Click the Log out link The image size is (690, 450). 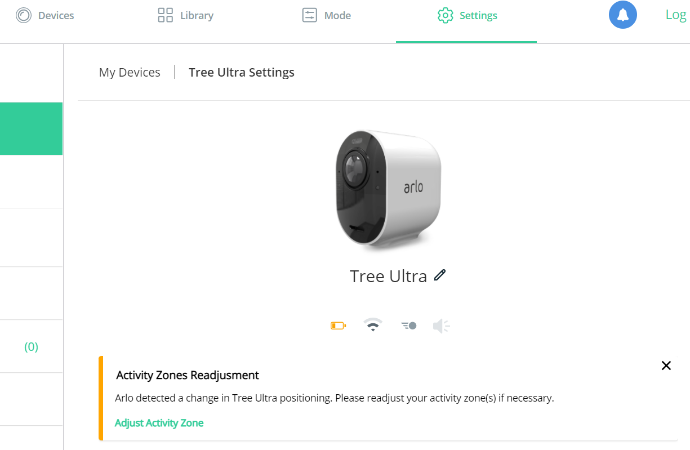(676, 15)
